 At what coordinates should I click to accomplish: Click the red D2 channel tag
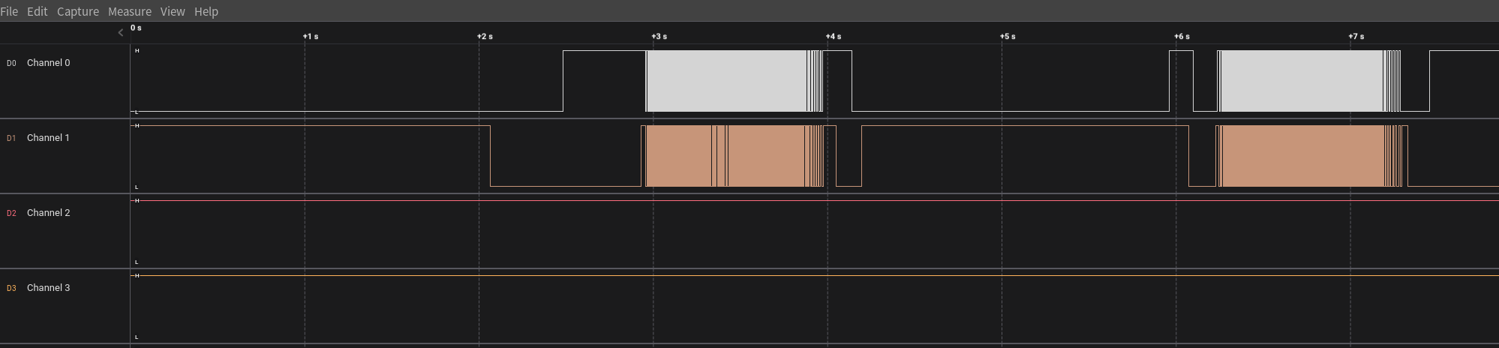click(11, 214)
